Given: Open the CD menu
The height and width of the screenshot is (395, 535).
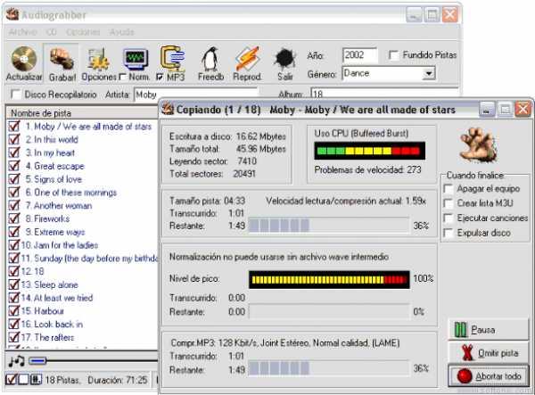Looking at the screenshot, I should [51, 32].
